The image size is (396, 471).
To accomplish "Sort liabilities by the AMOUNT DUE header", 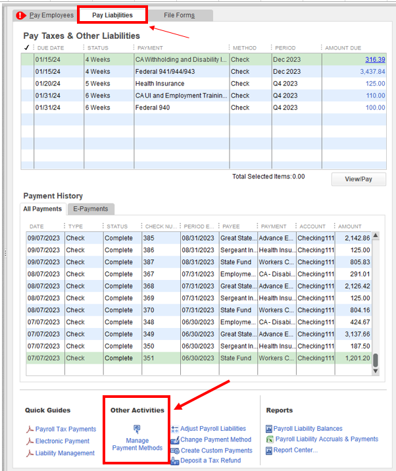I will [x=343, y=48].
